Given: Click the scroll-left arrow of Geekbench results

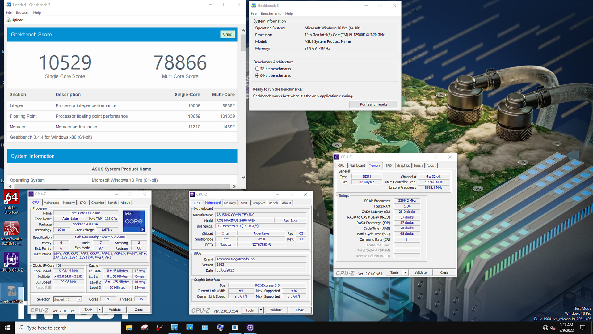Looking at the screenshot, I should [x=11, y=186].
